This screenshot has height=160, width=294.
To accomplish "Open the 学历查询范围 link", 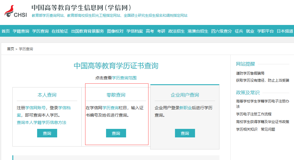I will coord(124,78).
